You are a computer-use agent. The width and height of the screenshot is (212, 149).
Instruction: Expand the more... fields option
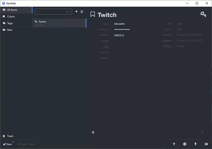point(104,58)
